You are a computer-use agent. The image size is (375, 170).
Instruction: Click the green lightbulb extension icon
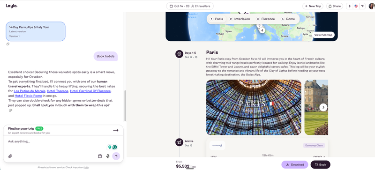point(110,147)
